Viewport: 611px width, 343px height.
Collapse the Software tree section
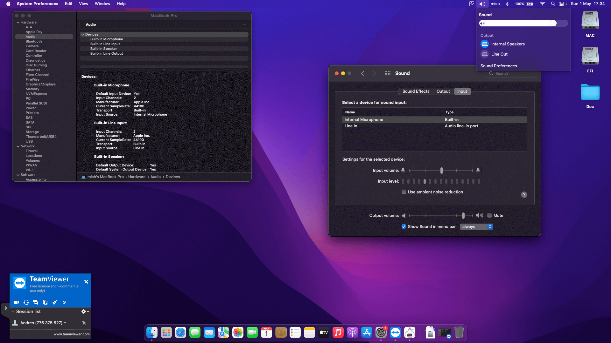[x=18, y=175]
